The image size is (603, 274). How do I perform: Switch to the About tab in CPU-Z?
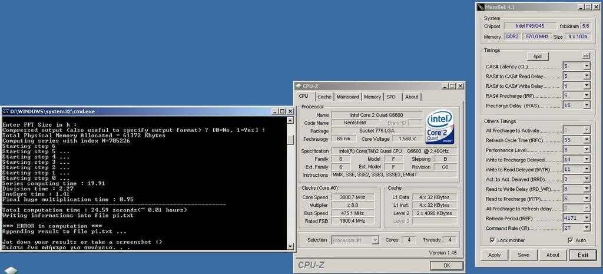pyautogui.click(x=412, y=97)
